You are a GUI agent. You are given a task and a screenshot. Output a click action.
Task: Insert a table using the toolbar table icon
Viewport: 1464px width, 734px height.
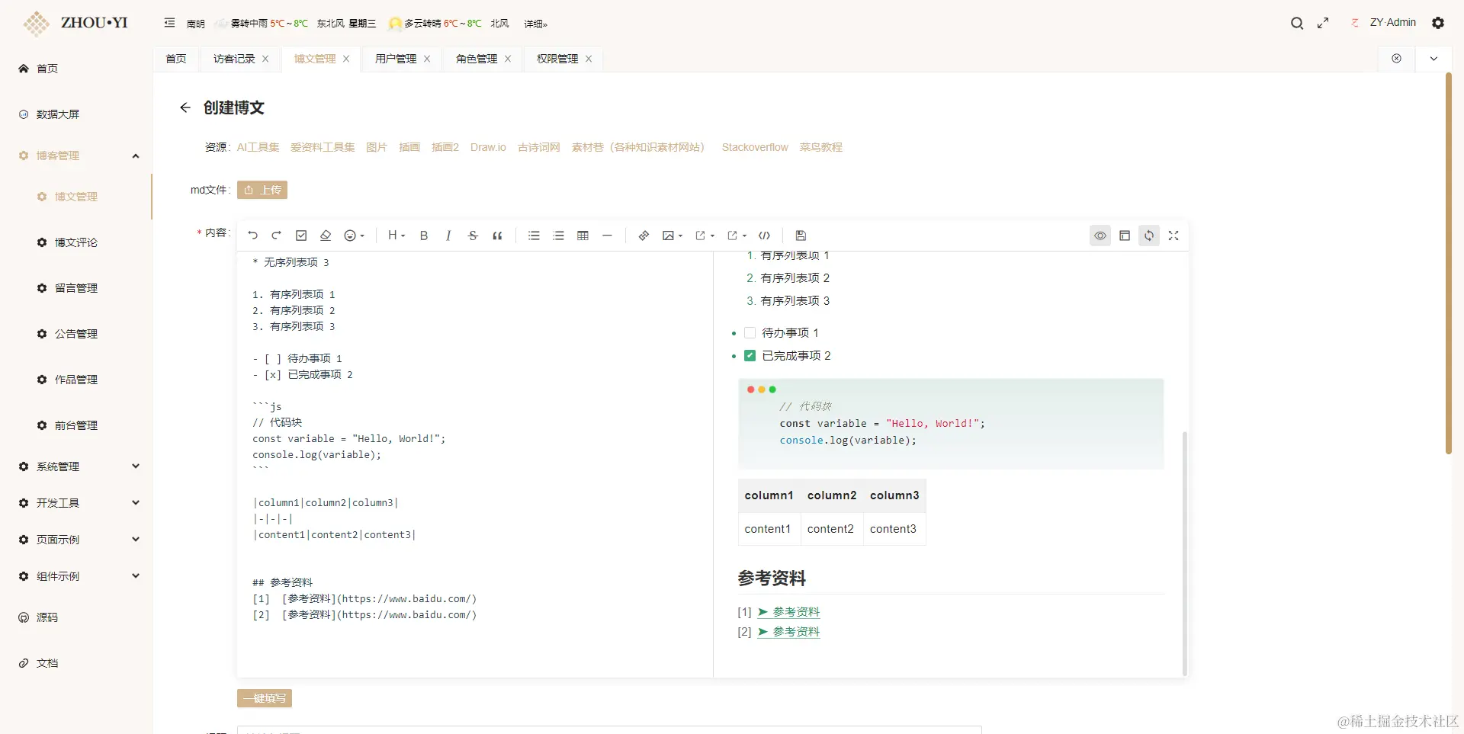point(583,236)
